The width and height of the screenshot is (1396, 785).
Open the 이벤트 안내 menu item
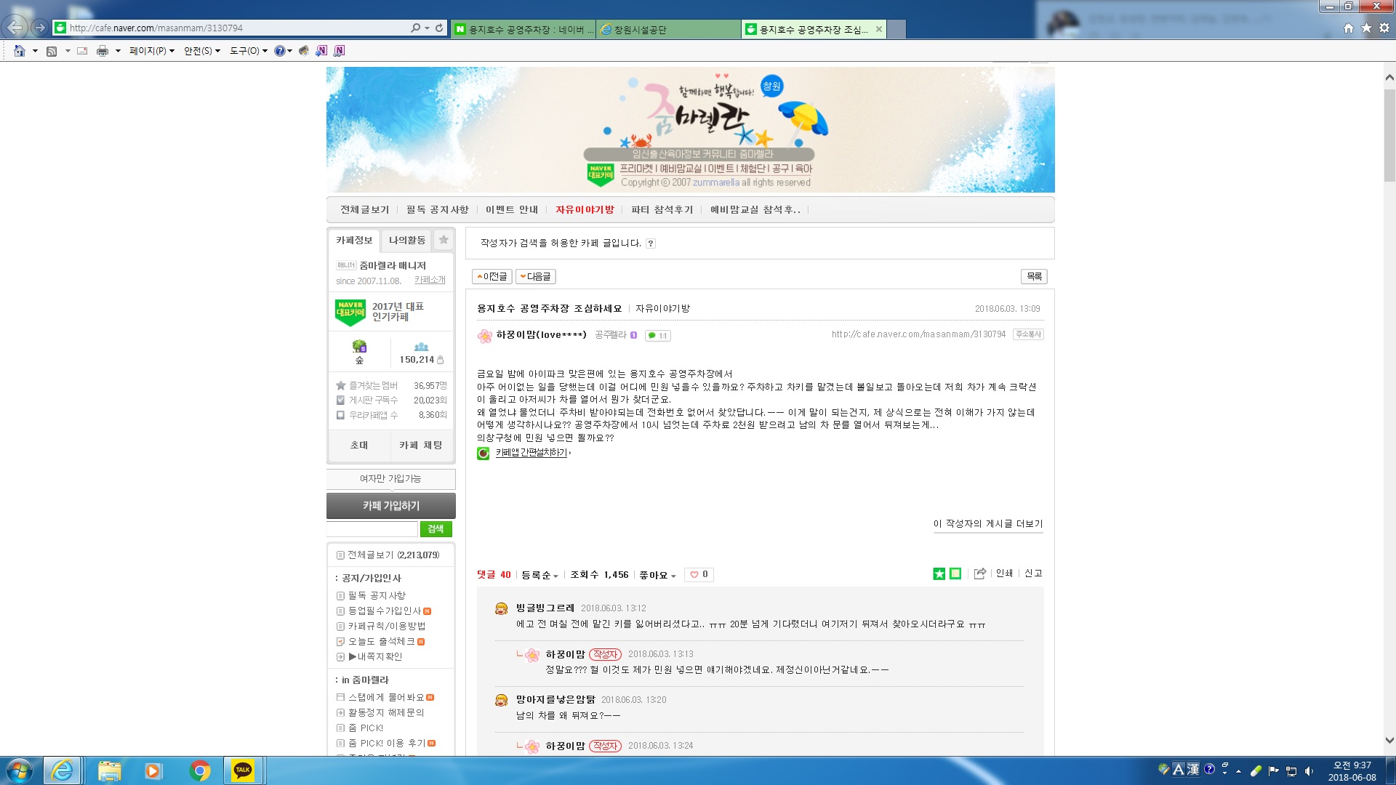click(512, 209)
